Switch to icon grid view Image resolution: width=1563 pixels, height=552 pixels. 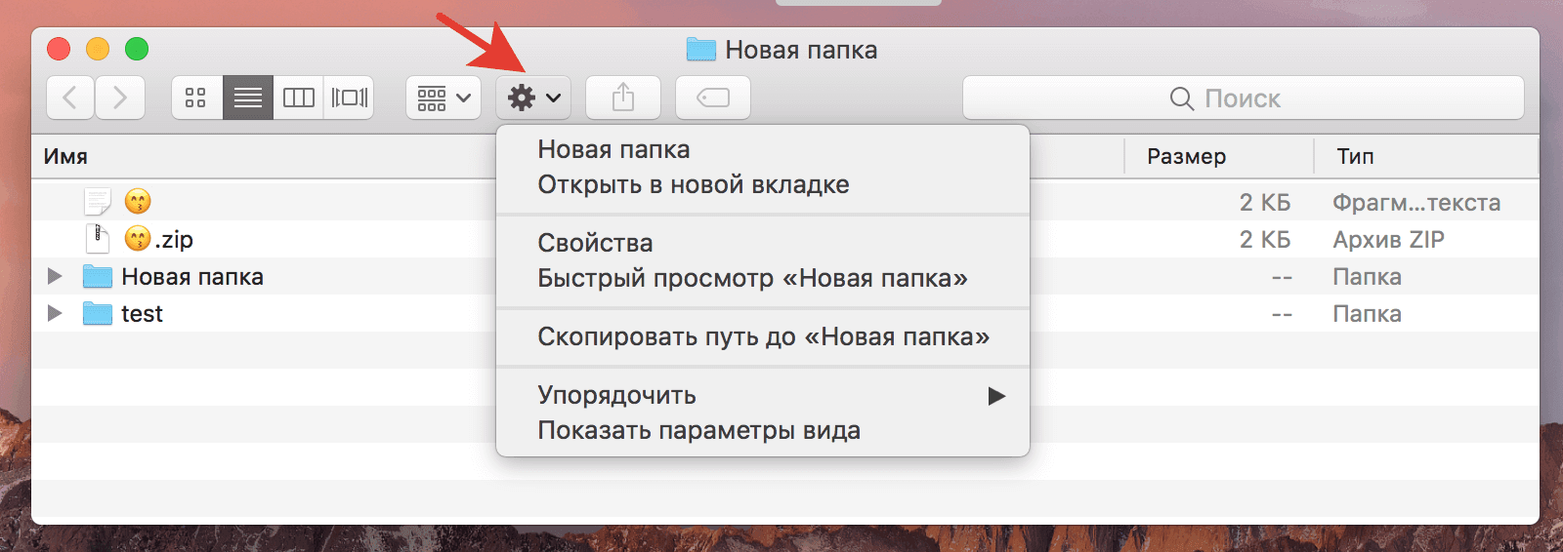click(x=196, y=98)
